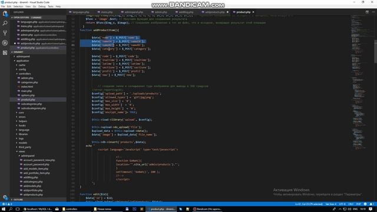Expand the core folder

pyautogui.click(x=21, y=112)
